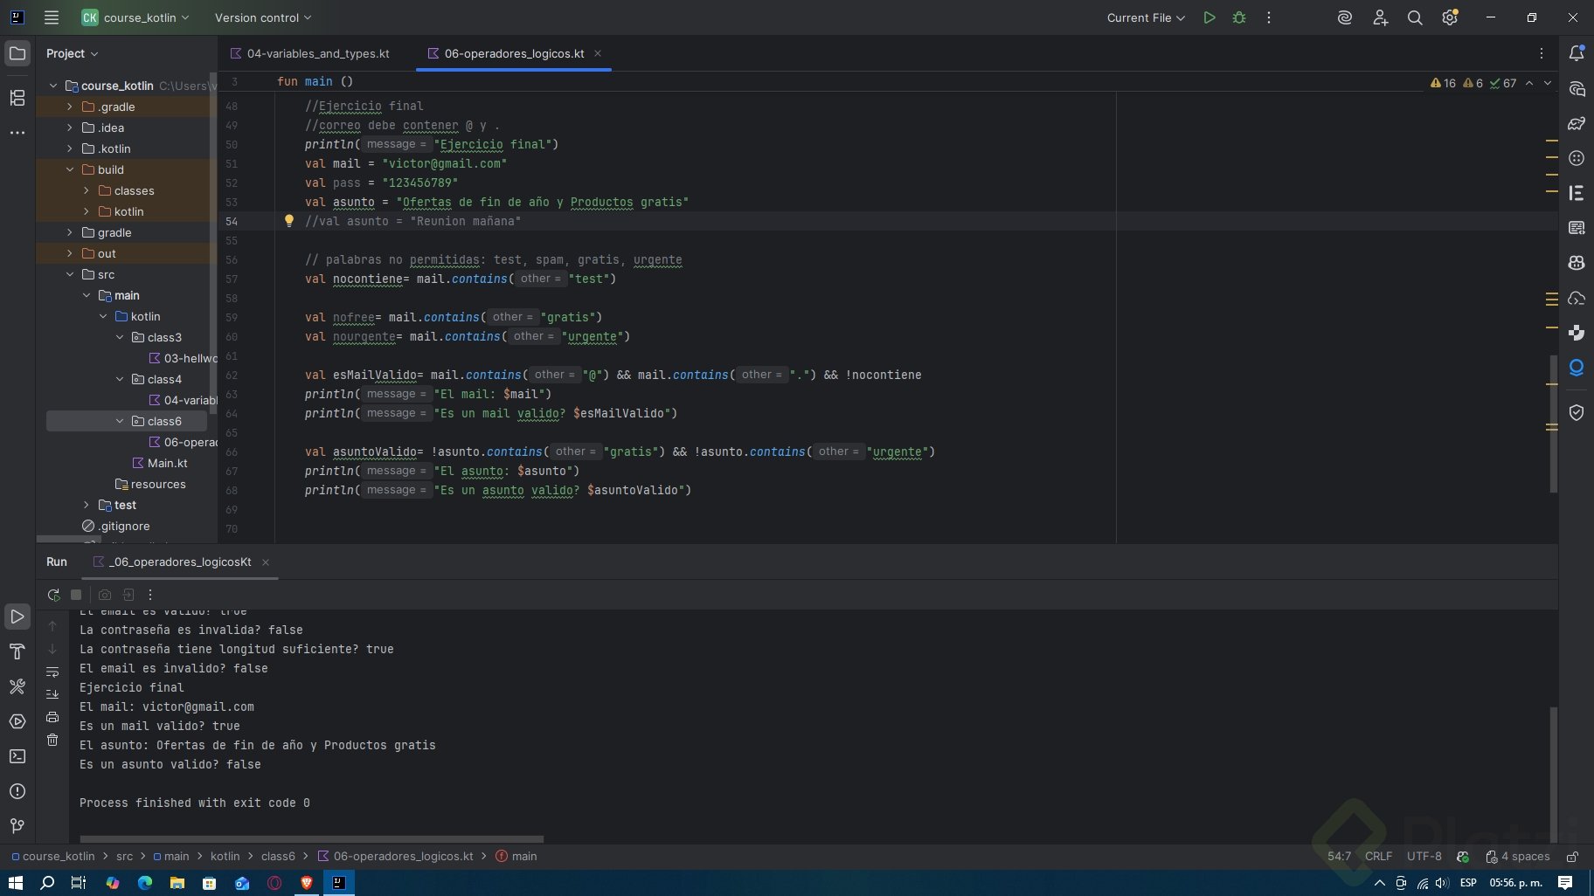Click the 4 spaces indent setting

coord(1524,857)
